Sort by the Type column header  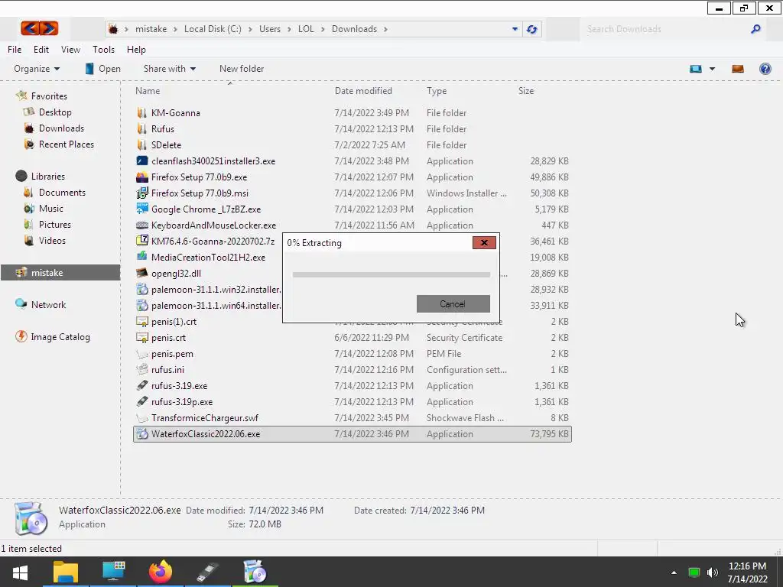point(437,91)
